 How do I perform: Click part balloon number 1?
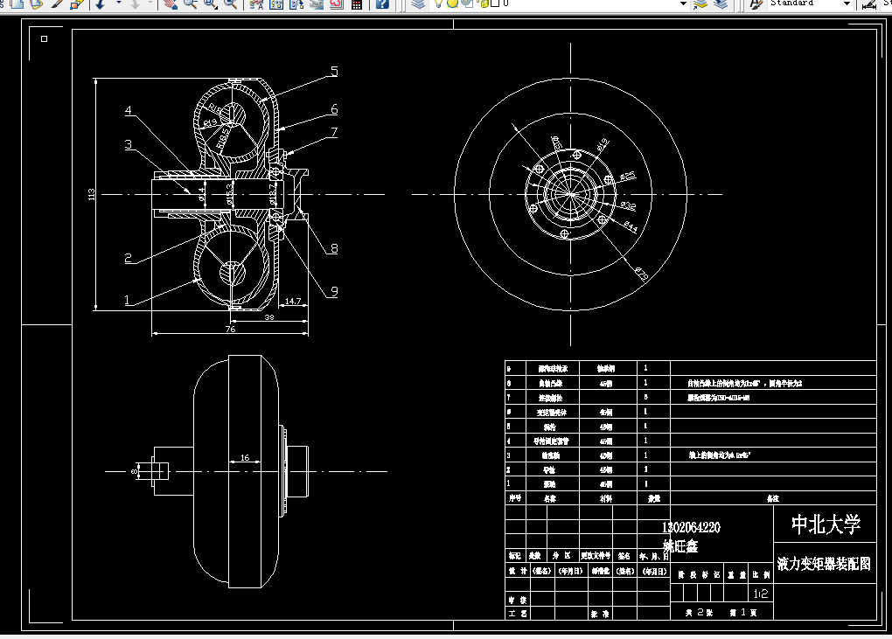pyautogui.click(x=128, y=300)
